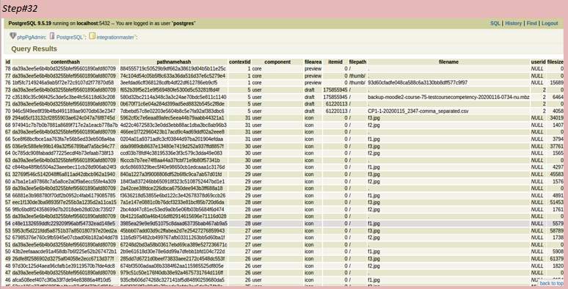This screenshot has height=289, width=568.
Task: Click preview filearea in row 78
Action: coord(313,68)
